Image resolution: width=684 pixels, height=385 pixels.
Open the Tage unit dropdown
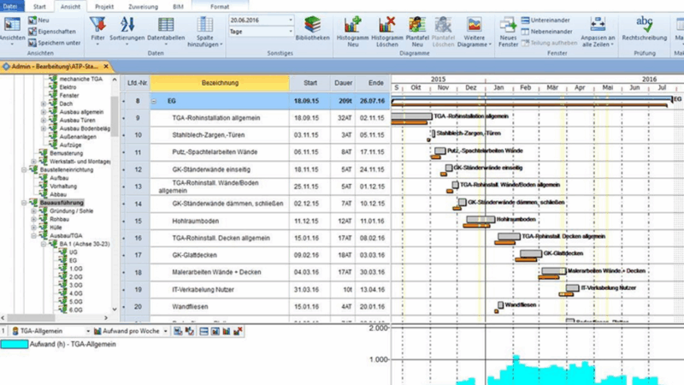tap(291, 32)
